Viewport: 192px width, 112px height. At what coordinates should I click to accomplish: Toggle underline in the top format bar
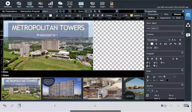(x=57, y=15)
